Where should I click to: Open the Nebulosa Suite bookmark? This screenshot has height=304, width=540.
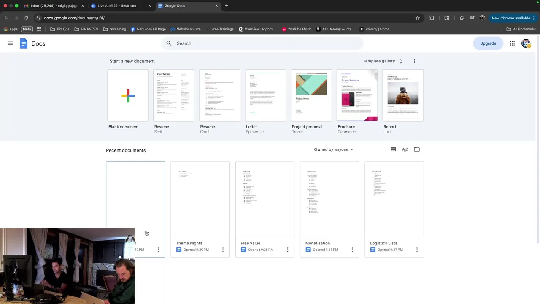185,29
